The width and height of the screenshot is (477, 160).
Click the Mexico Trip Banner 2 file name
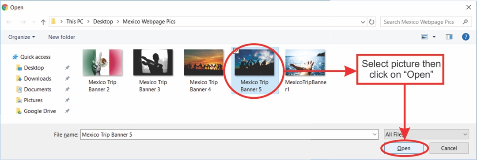(x=102, y=86)
